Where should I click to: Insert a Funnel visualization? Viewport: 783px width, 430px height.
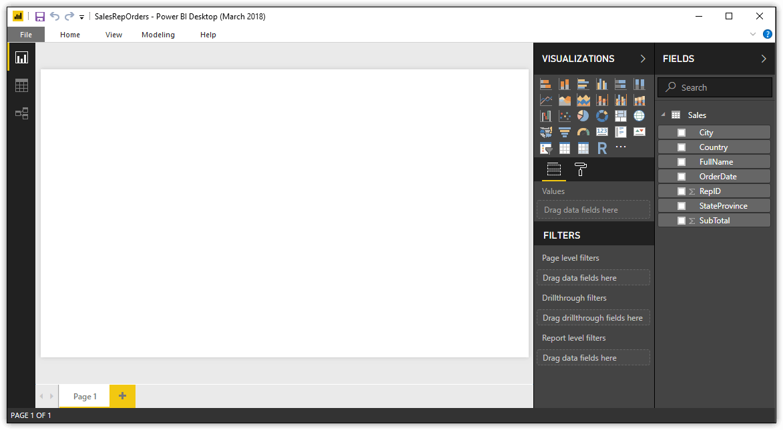point(564,132)
